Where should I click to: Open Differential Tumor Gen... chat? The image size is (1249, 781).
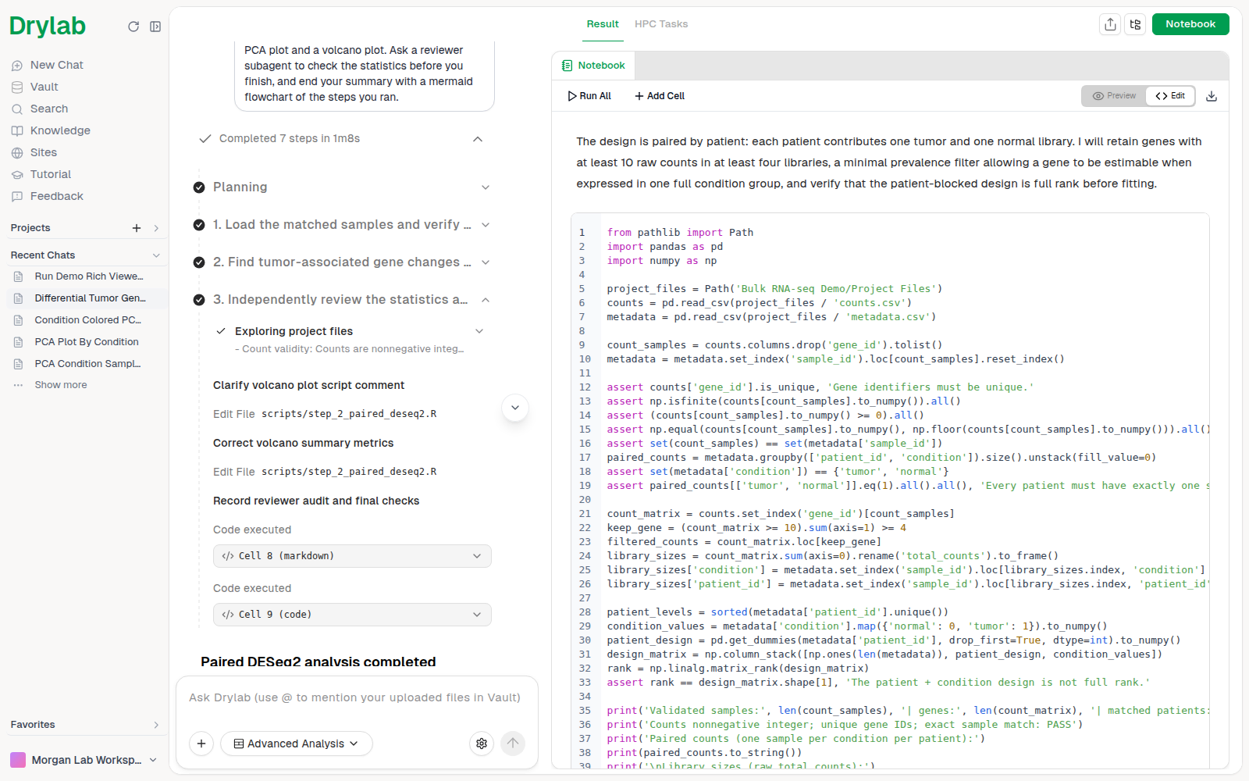click(x=87, y=298)
